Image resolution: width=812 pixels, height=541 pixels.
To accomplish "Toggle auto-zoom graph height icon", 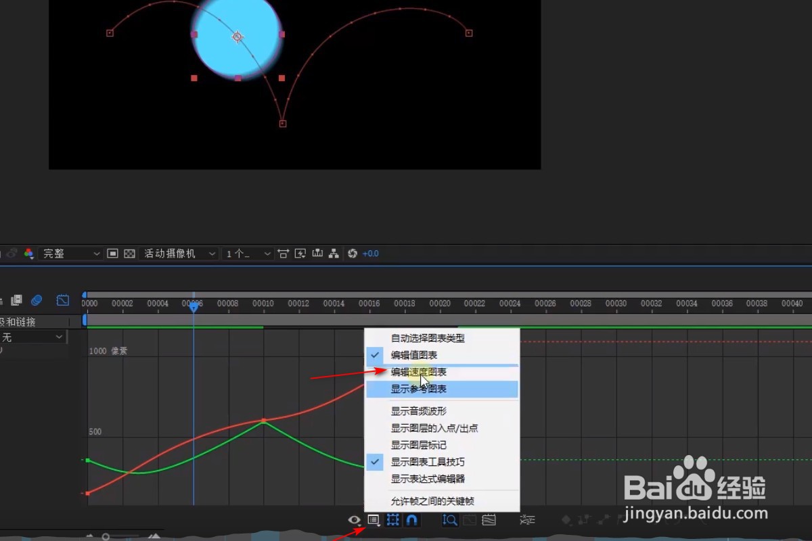I will [x=450, y=520].
